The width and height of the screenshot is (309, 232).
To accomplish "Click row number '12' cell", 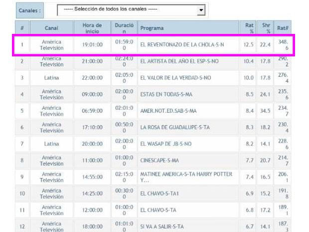I will coord(22,227).
